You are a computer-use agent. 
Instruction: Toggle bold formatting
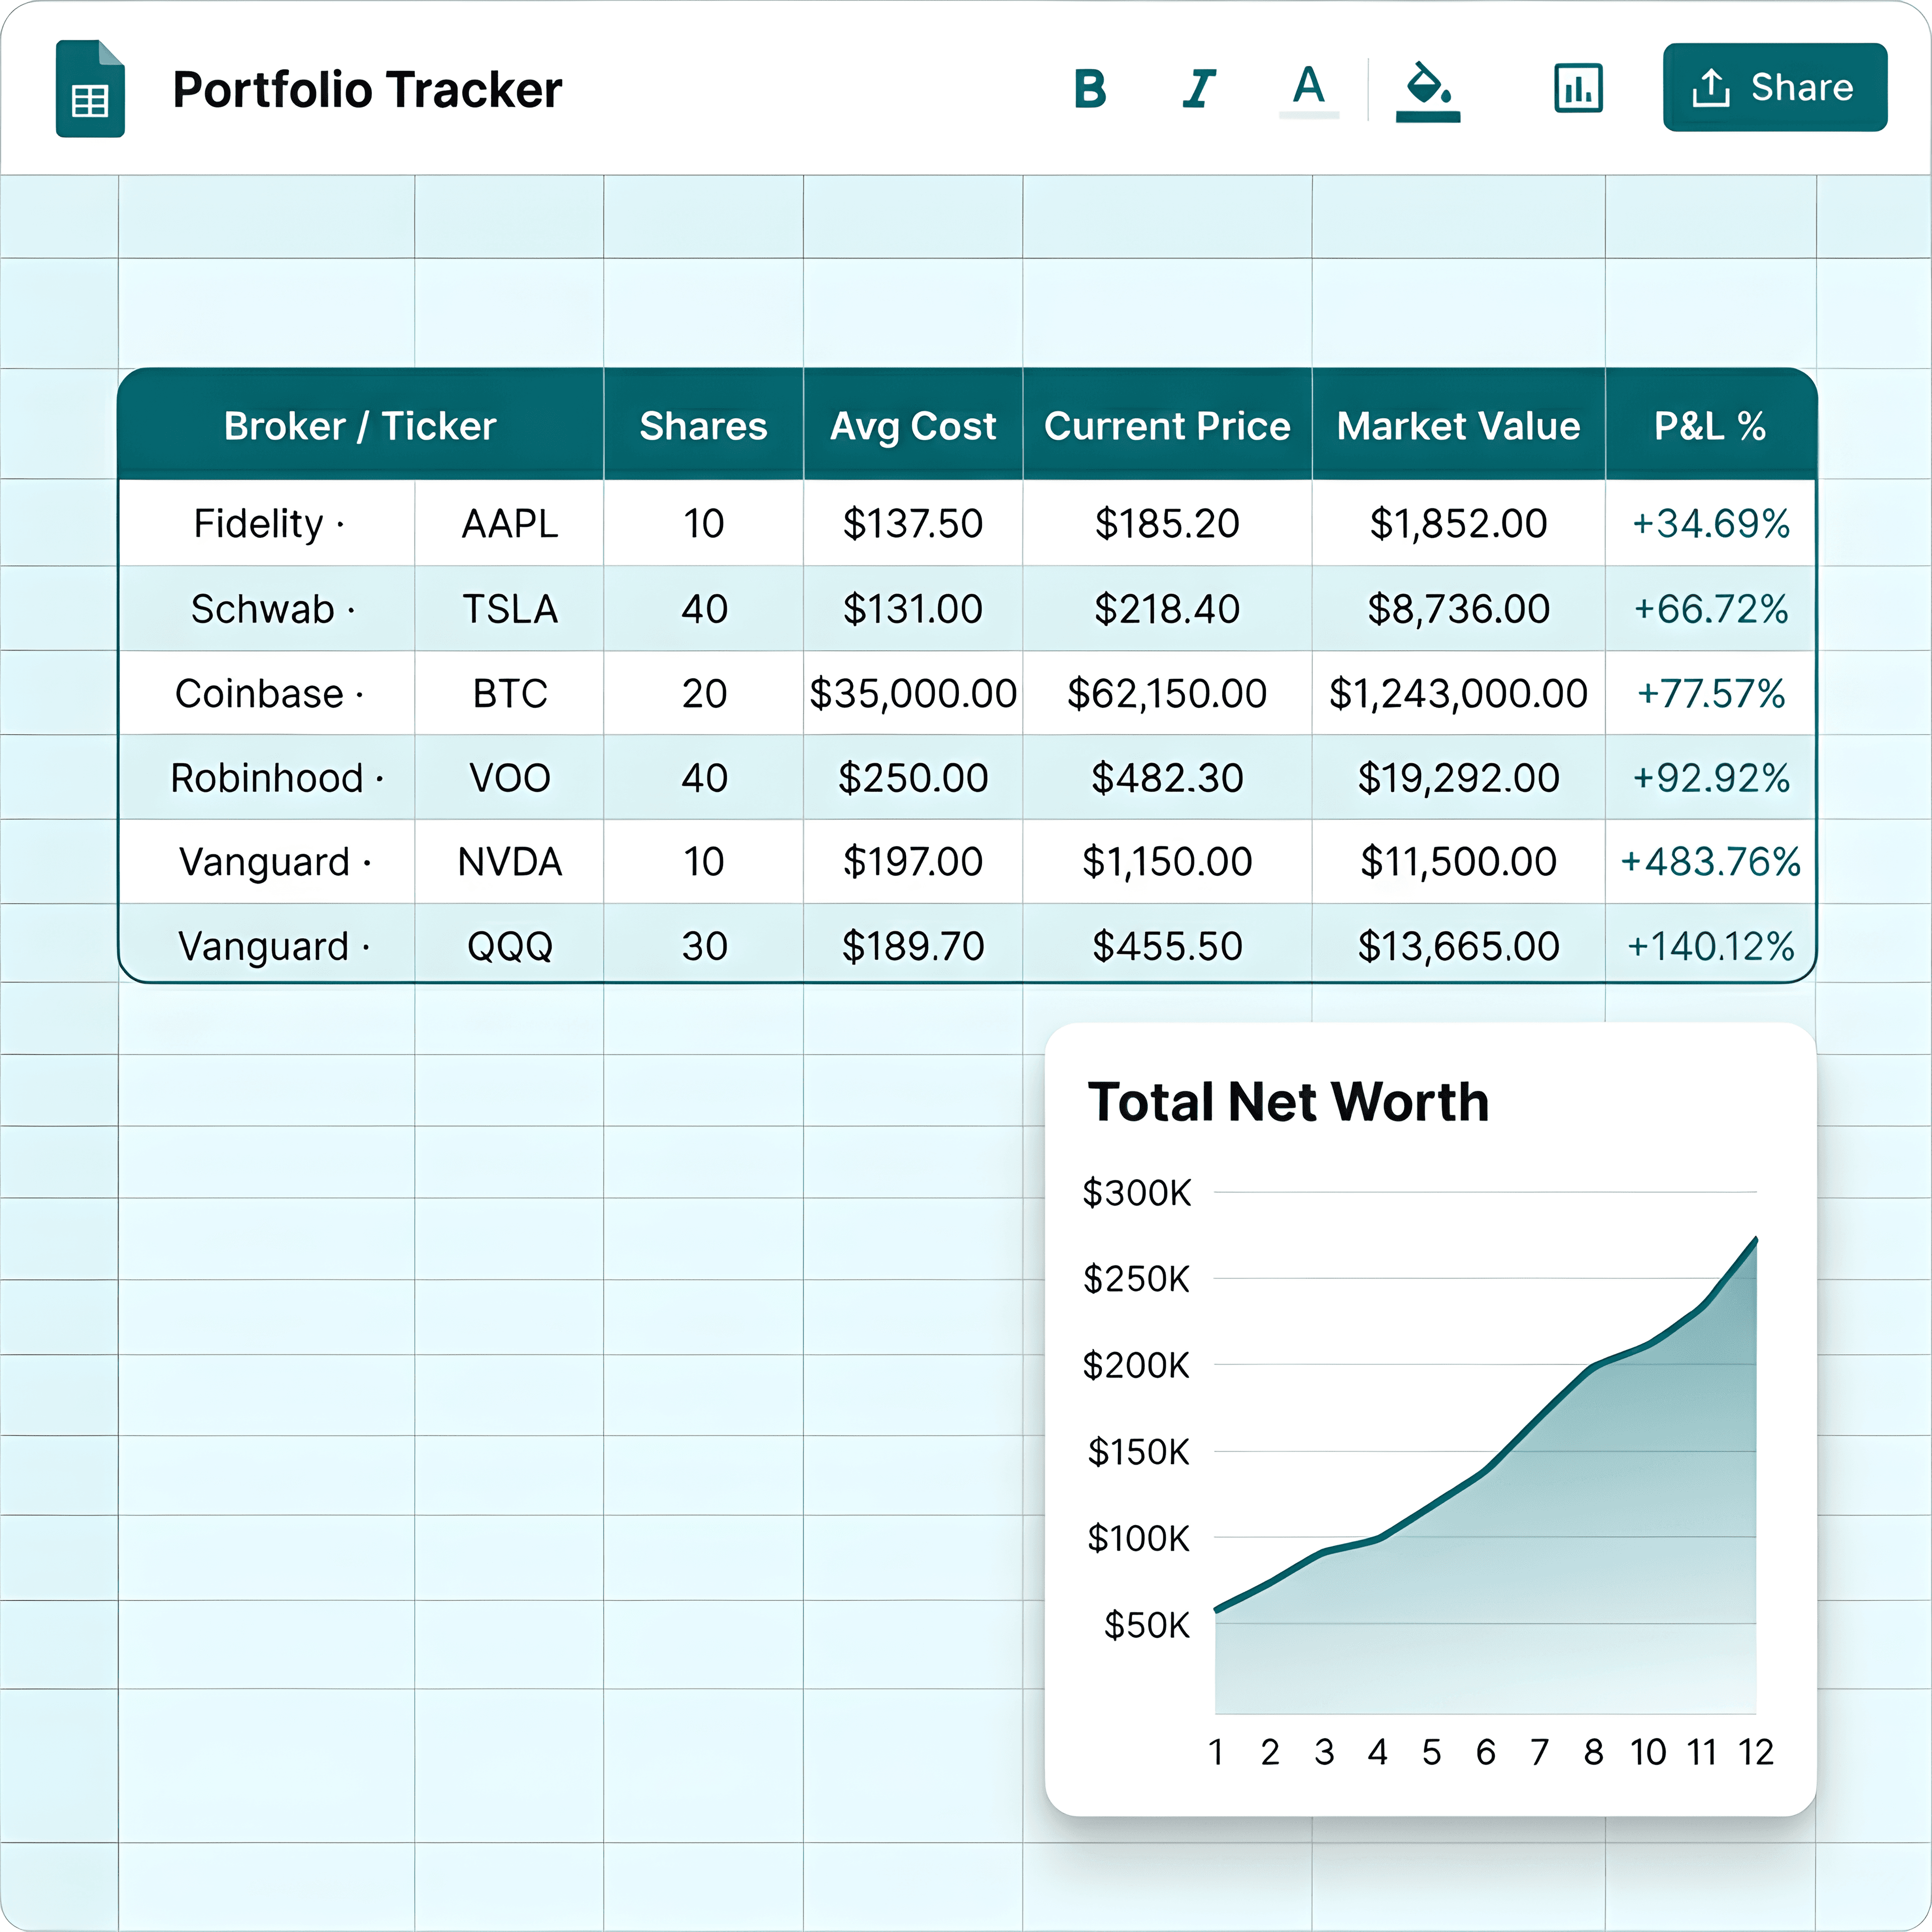pyautogui.click(x=1090, y=89)
